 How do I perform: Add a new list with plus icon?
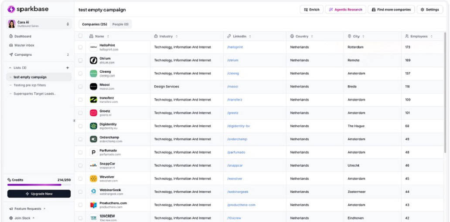tap(67, 68)
